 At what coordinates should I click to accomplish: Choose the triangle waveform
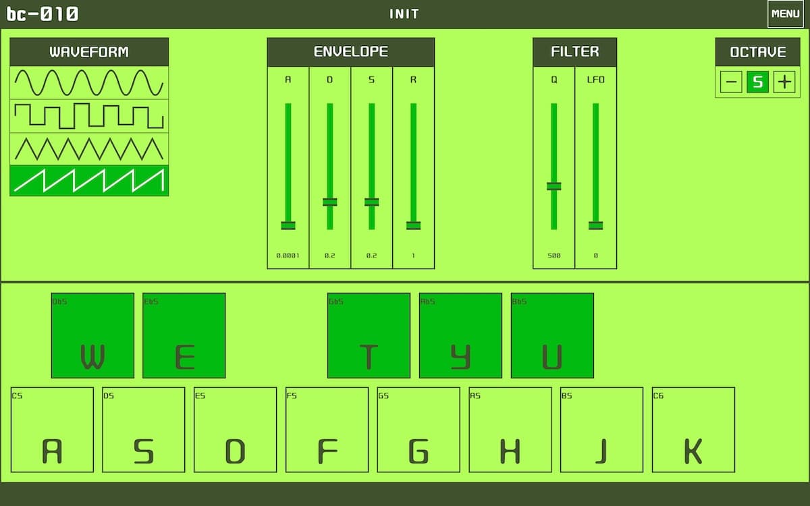89,148
